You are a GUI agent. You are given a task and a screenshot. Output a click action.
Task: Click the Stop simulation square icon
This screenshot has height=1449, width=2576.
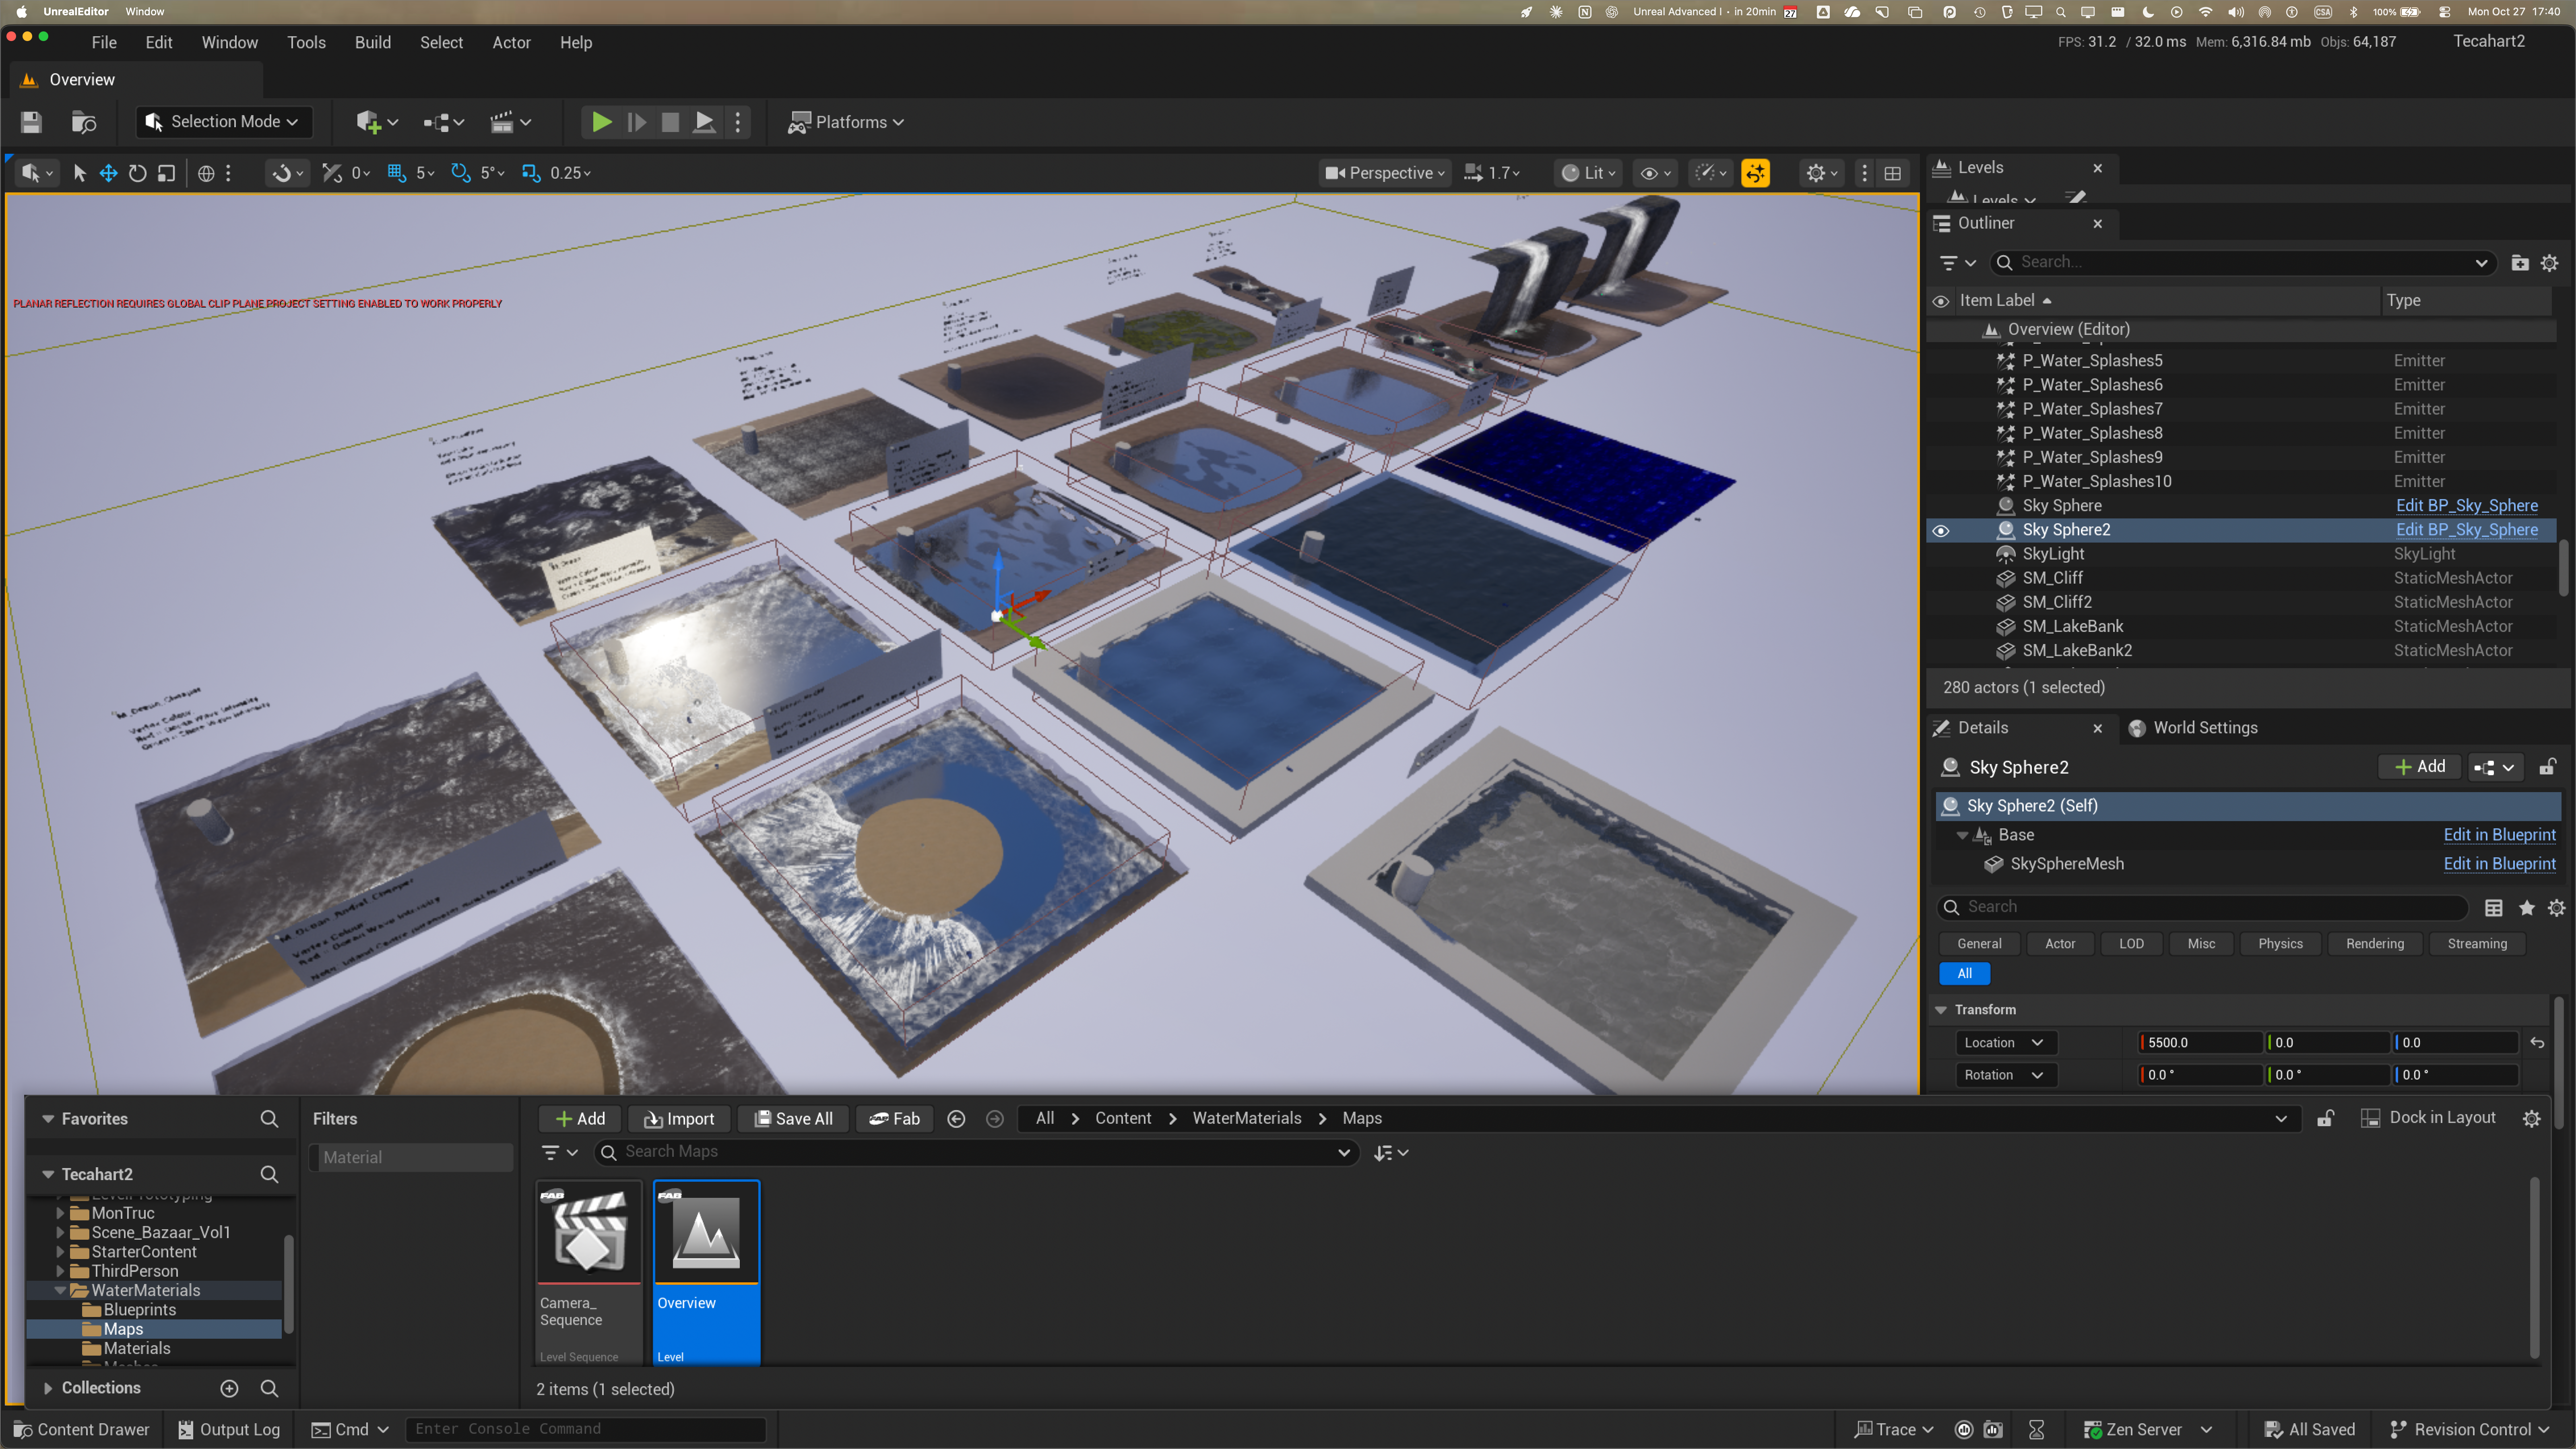670,122
